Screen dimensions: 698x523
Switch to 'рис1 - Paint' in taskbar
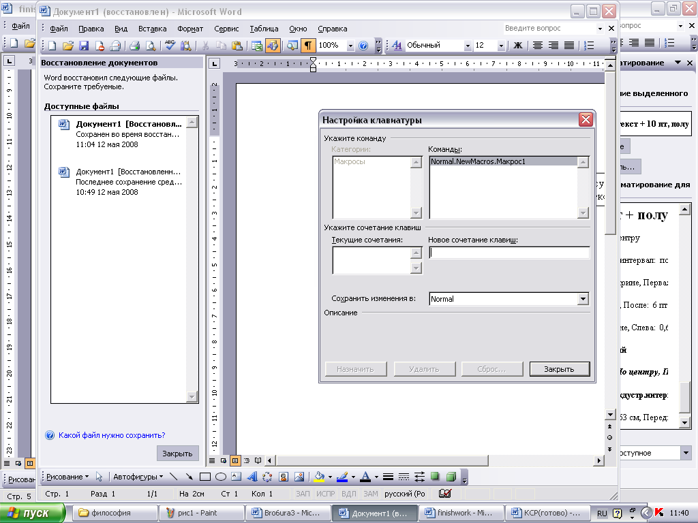point(202,513)
